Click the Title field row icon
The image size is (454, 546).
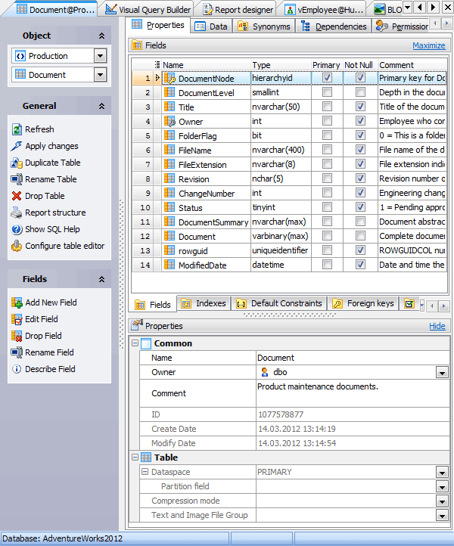pos(169,107)
